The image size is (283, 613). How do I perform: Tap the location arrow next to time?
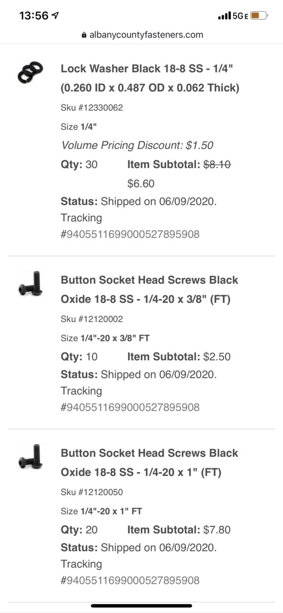pos(56,16)
